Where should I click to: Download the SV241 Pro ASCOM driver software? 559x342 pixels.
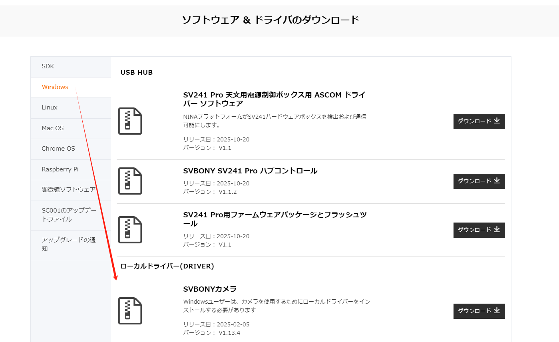coord(479,121)
